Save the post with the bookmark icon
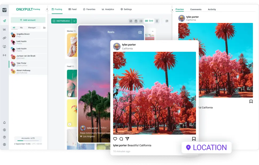 [x=194, y=139]
